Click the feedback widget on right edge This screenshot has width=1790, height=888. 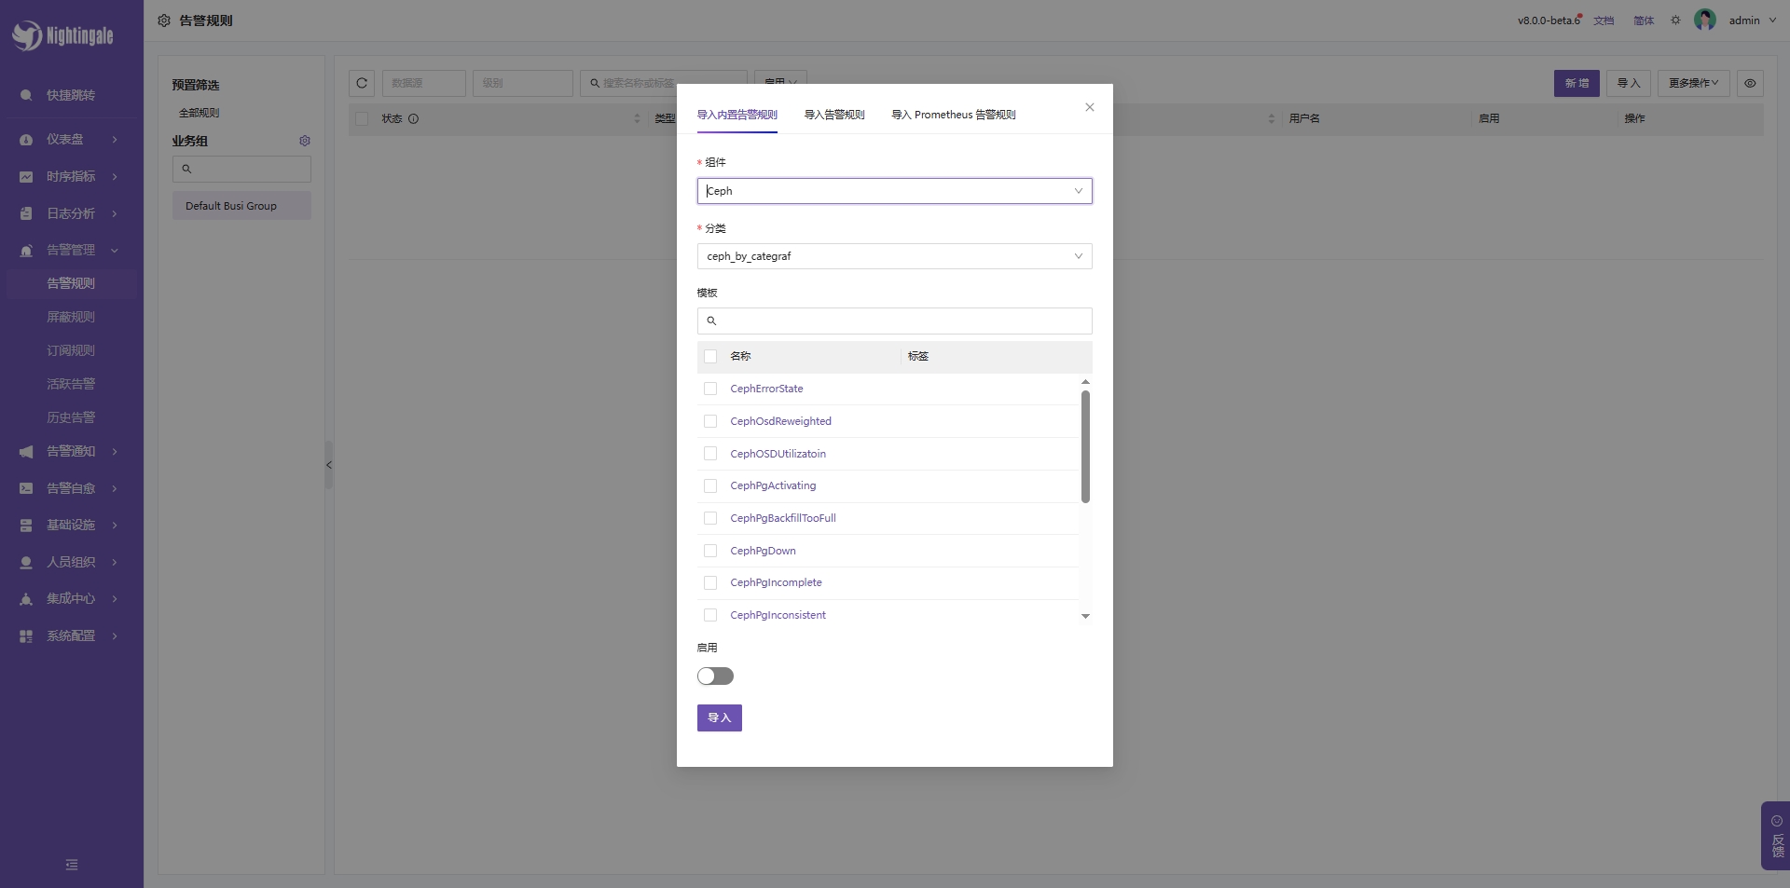1775,836
